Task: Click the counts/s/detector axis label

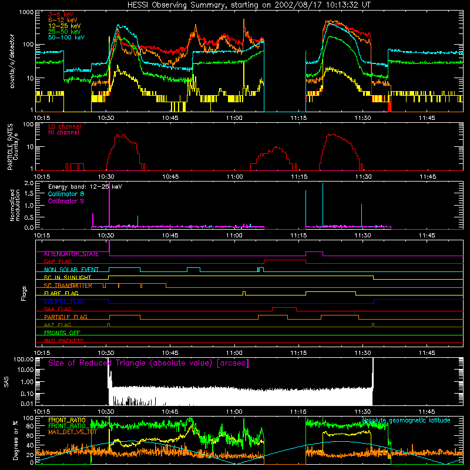Action: point(12,61)
